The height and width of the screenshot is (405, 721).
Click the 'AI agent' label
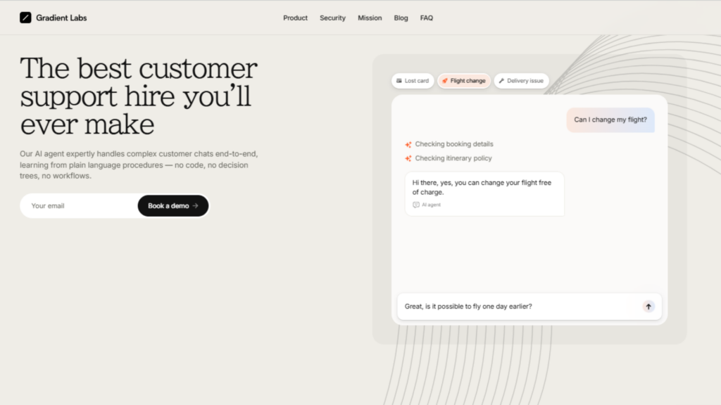[x=432, y=205]
